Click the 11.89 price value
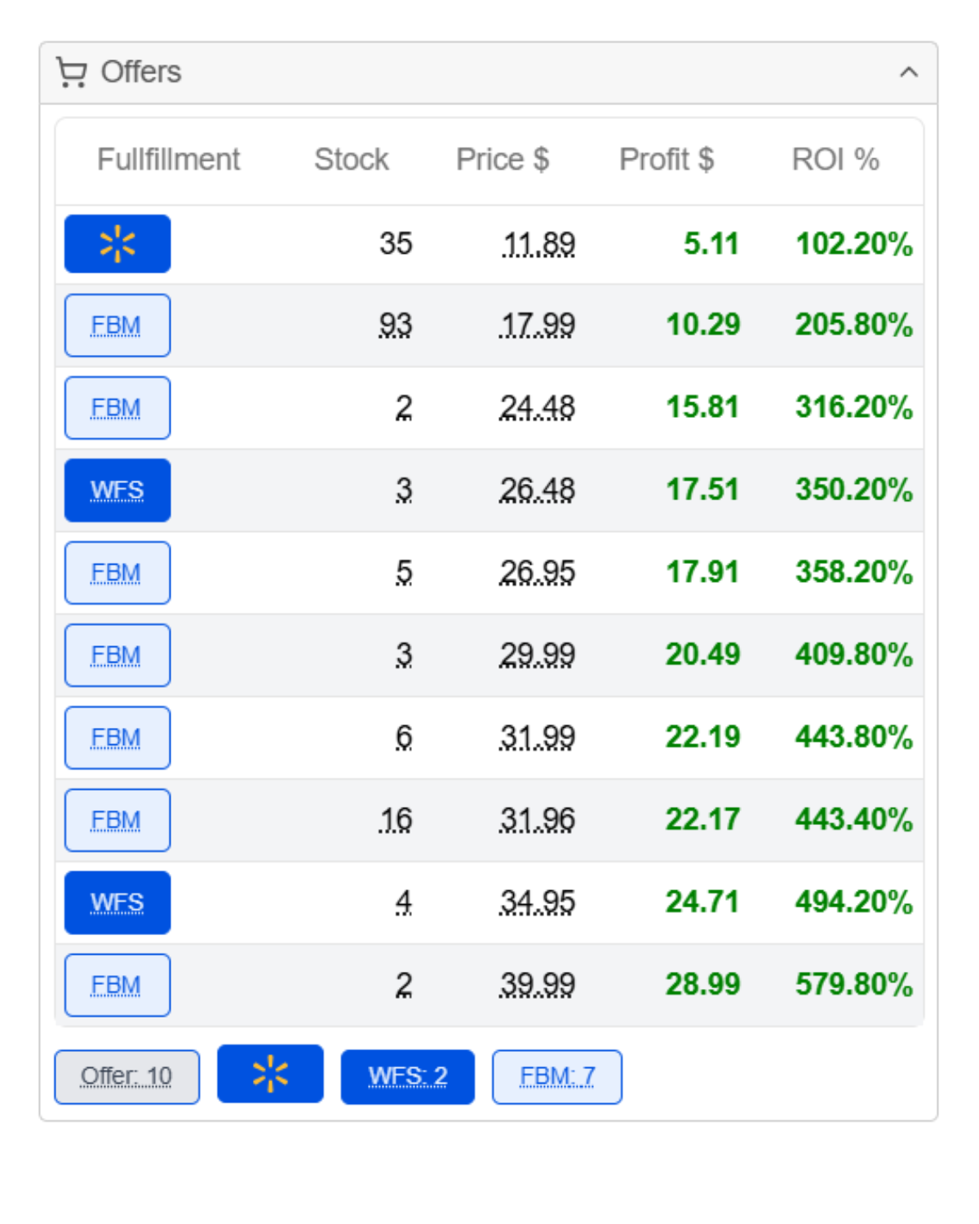Viewport: 979px width, 1224px height. point(538,244)
